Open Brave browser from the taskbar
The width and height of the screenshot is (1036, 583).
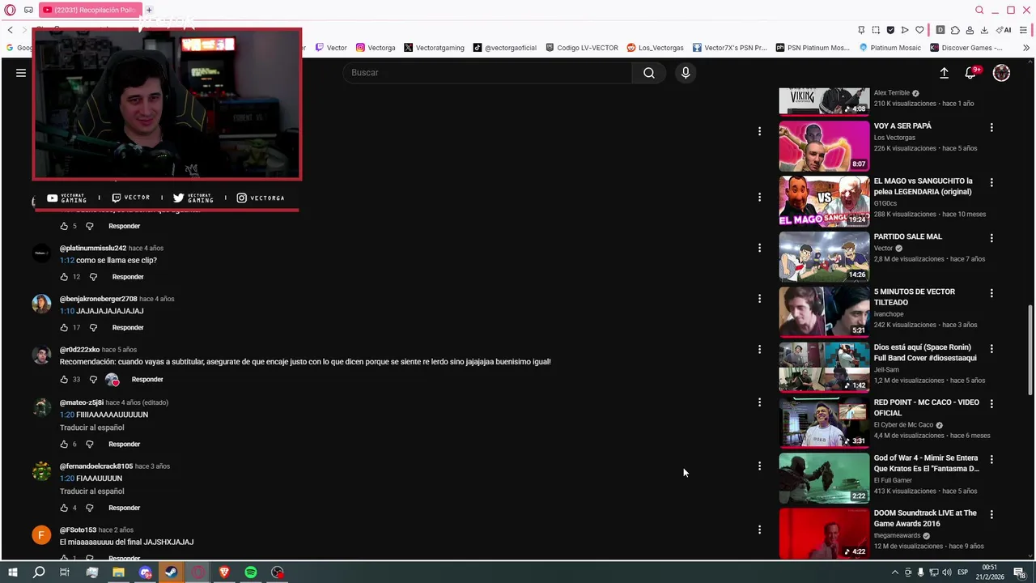click(x=224, y=572)
